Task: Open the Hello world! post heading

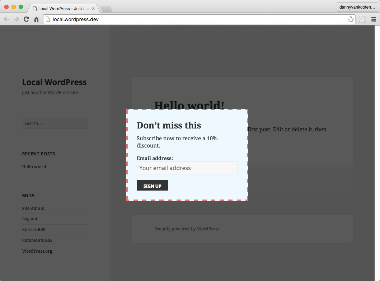Action: [189, 105]
